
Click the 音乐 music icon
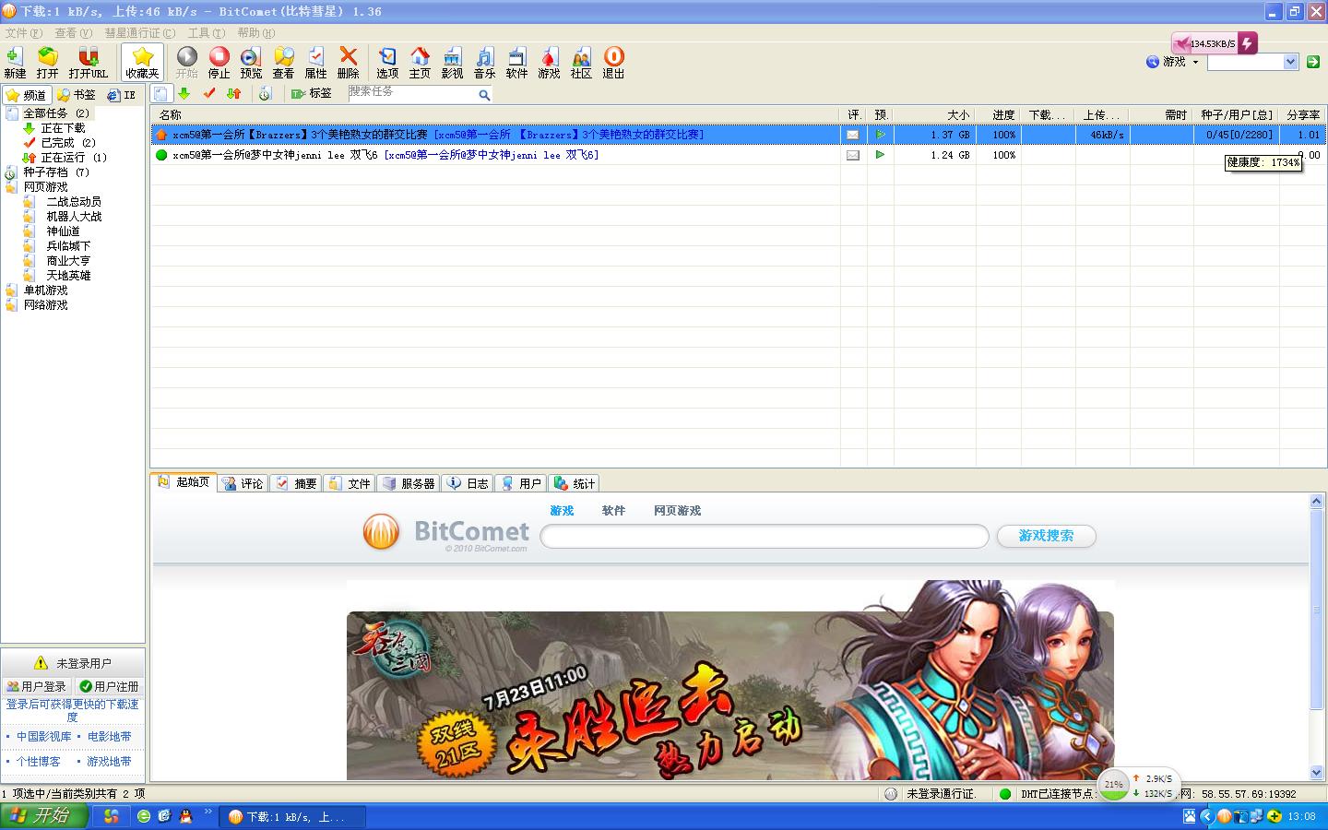pos(484,63)
